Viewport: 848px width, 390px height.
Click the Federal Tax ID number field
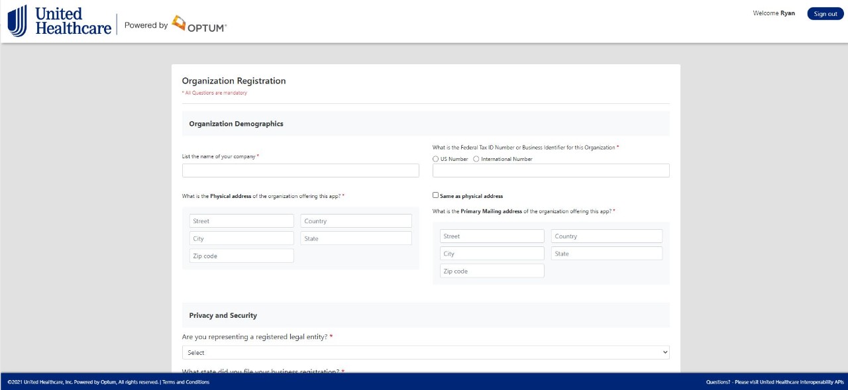(x=551, y=171)
